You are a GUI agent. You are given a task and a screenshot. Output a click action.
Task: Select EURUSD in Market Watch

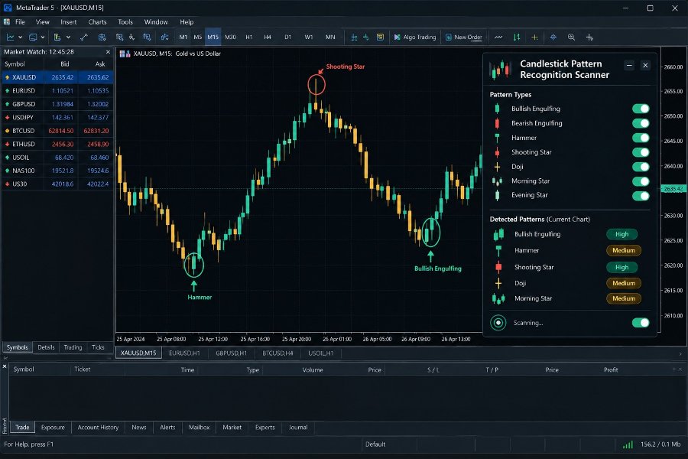(57, 90)
